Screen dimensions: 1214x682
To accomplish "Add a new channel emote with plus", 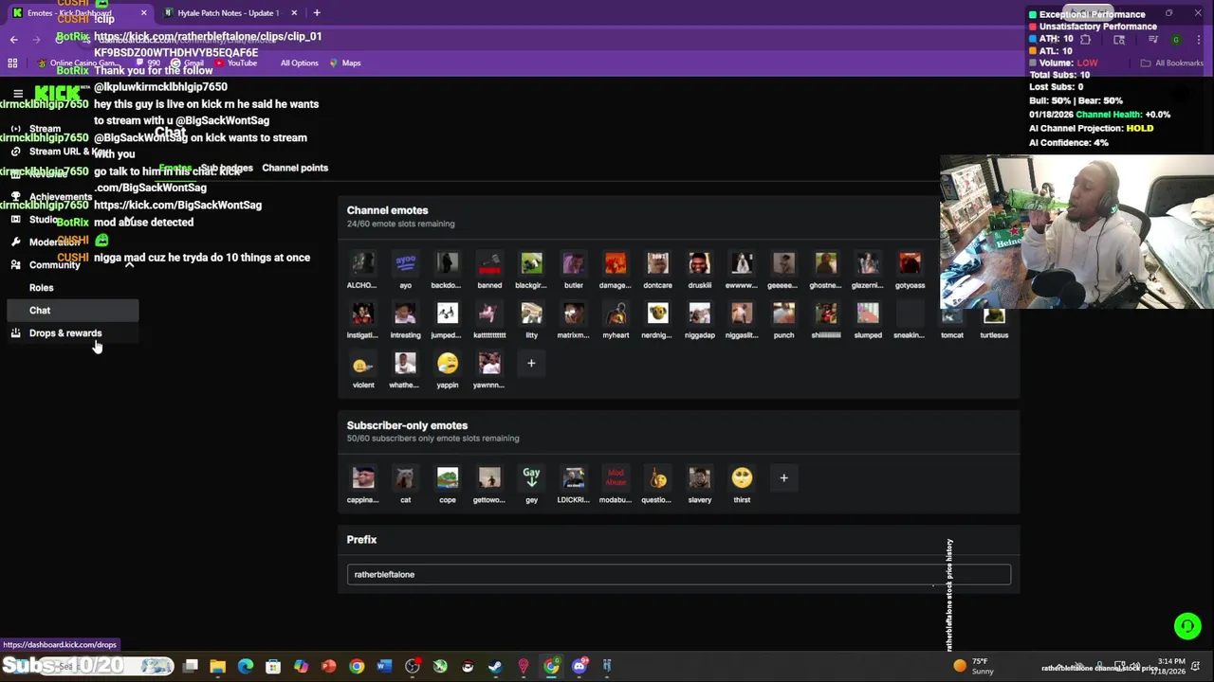I will pyautogui.click(x=531, y=364).
